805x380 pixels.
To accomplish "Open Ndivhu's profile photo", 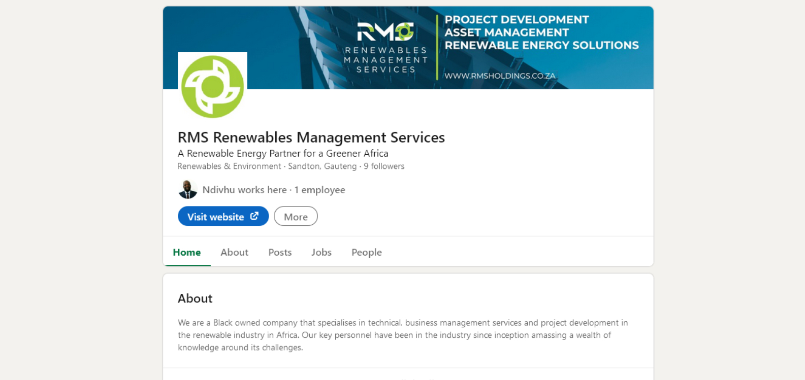I will click(187, 190).
